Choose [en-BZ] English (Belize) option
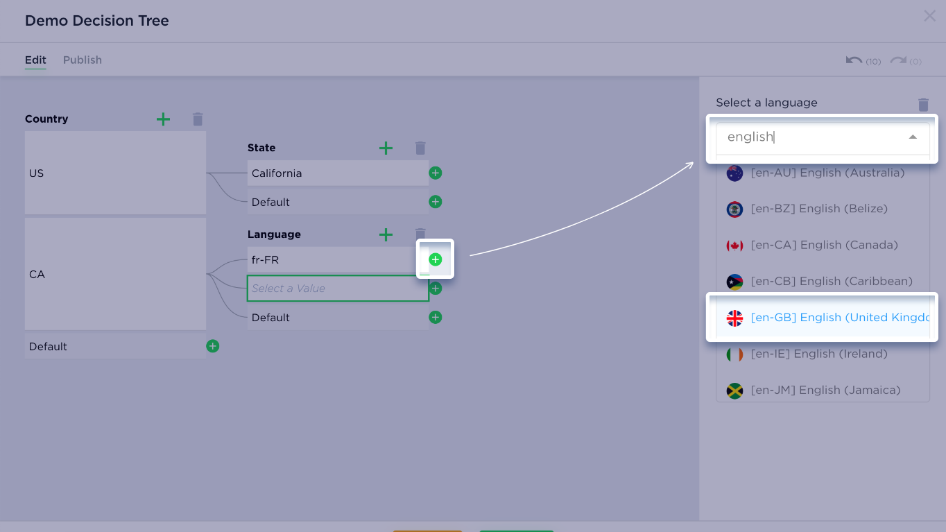The width and height of the screenshot is (946, 532). [x=823, y=209]
